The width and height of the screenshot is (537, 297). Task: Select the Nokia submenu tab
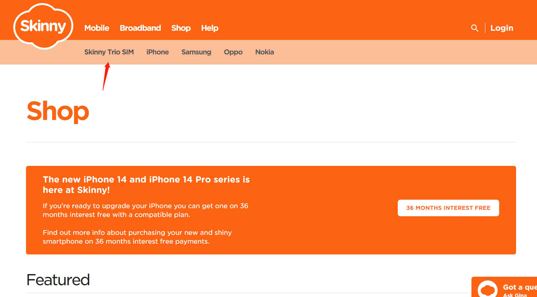[265, 52]
